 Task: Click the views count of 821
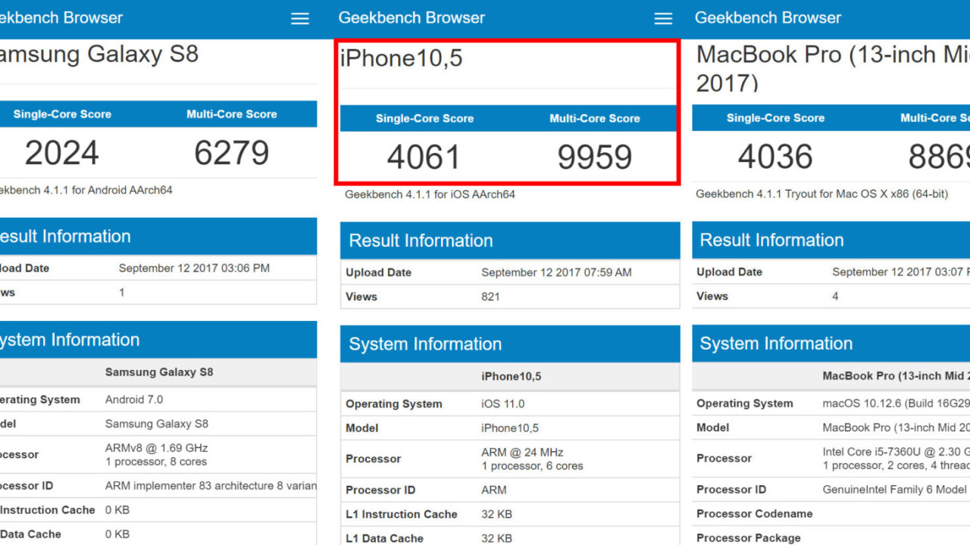pyautogui.click(x=490, y=297)
